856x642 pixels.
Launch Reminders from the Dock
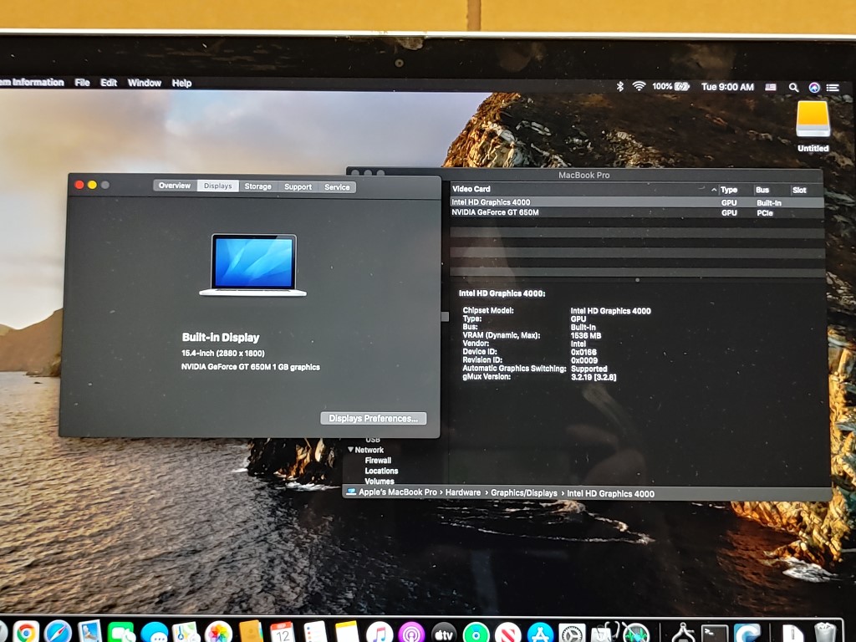coord(315,633)
